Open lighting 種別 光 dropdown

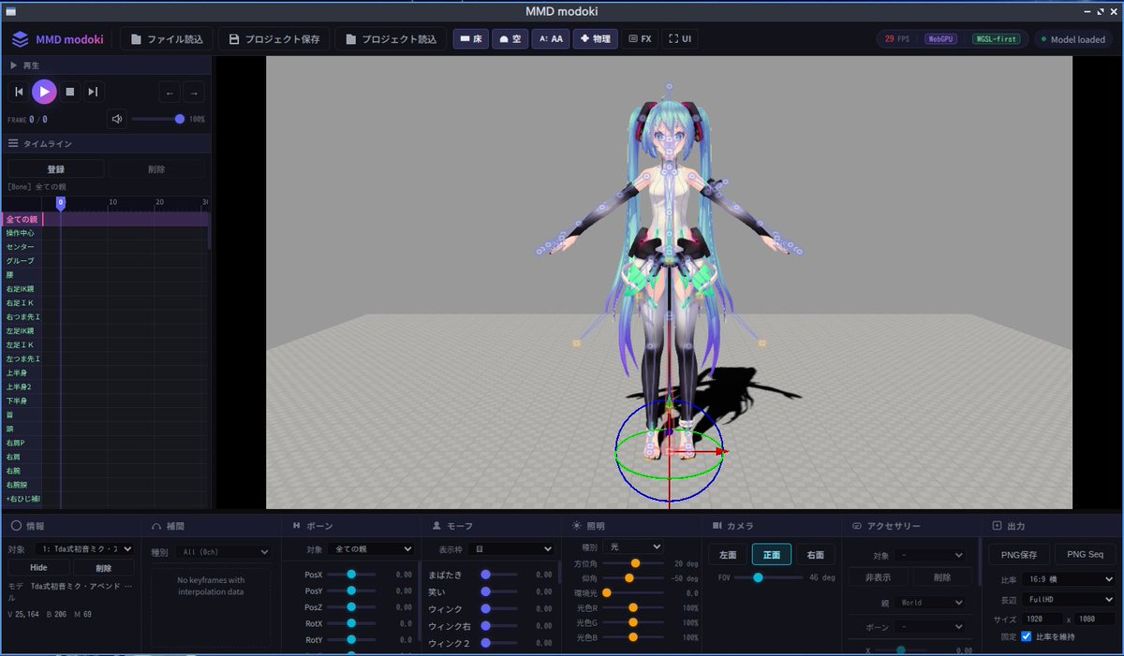634,547
